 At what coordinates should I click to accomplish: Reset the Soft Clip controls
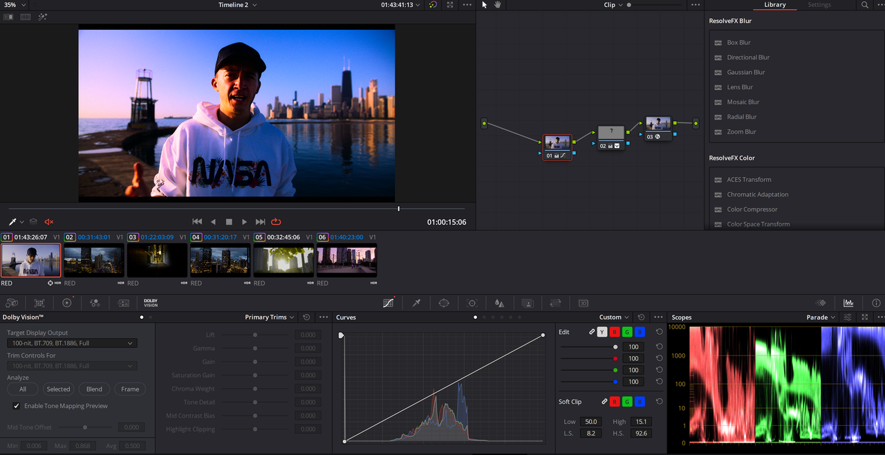click(659, 401)
